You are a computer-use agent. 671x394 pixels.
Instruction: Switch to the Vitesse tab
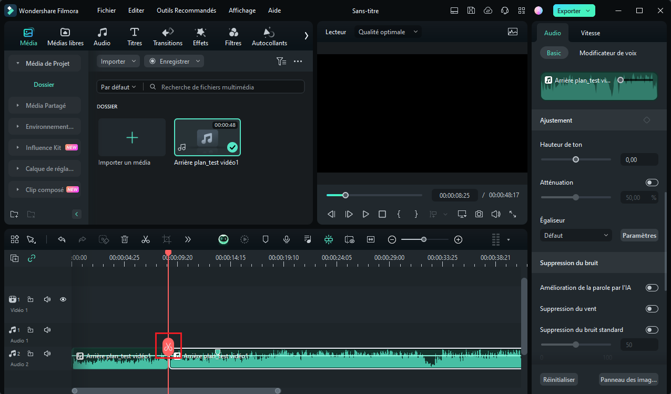[x=590, y=33]
